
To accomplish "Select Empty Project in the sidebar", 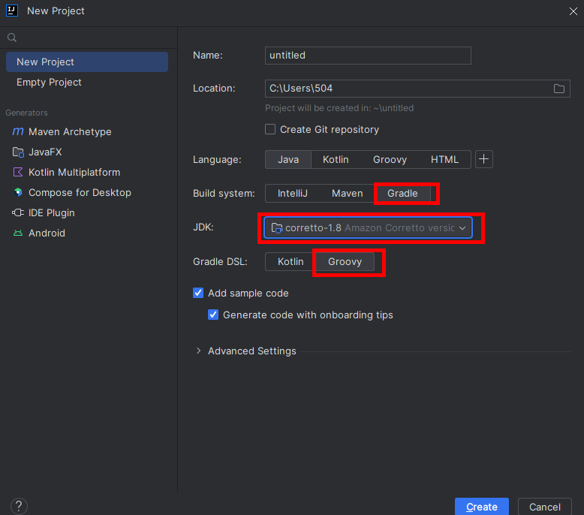I will pos(87,82).
